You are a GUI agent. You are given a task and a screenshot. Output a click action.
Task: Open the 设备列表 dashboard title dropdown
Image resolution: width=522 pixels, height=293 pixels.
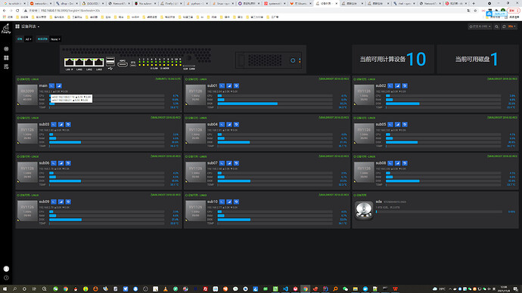pyautogui.click(x=27, y=26)
